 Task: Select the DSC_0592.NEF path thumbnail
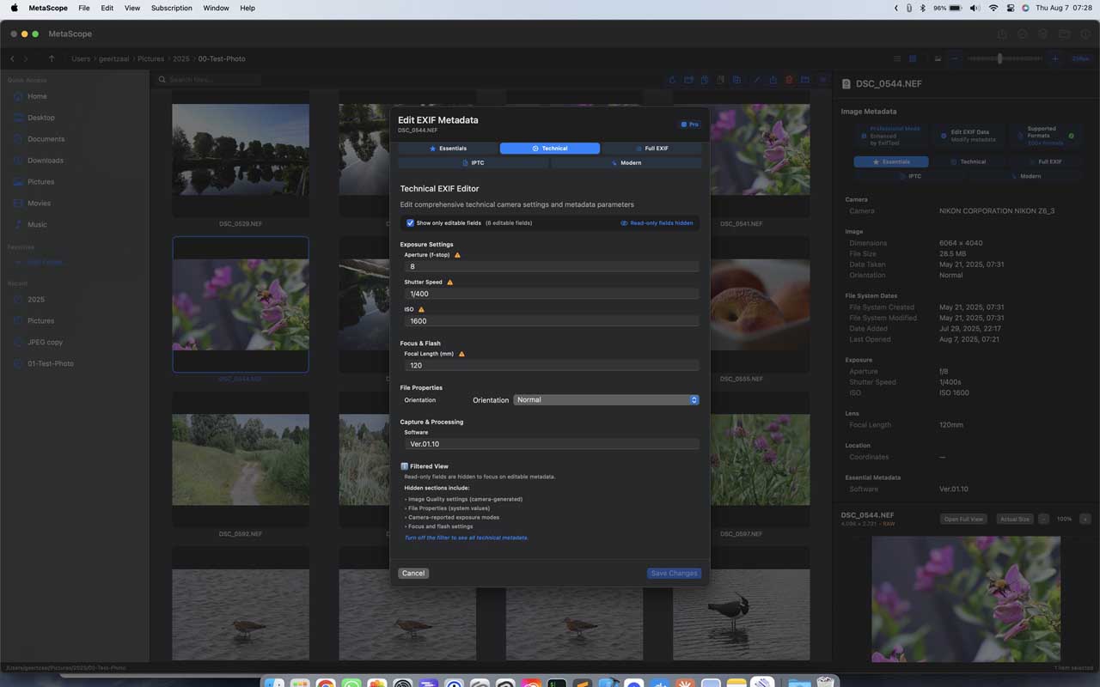coord(241,459)
